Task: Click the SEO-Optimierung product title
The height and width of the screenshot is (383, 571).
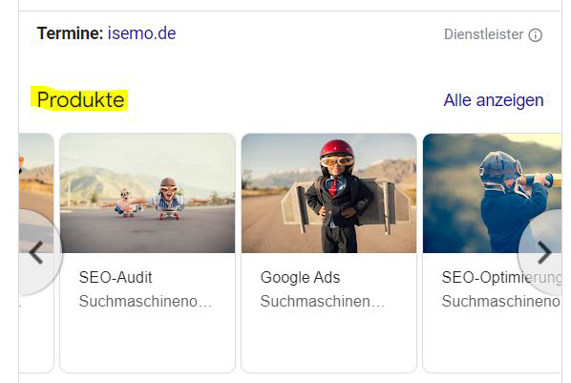Action: coord(501,277)
